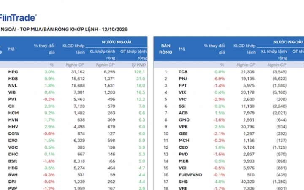
Task: Click the FiinTrade logo
Action: 18,18
